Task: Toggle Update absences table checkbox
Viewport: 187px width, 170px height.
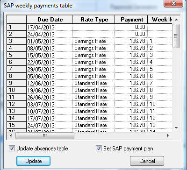Action: click(x=12, y=149)
